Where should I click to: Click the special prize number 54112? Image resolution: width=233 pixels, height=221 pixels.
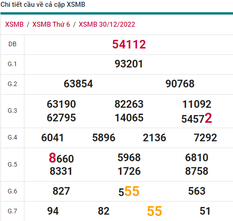(129, 44)
